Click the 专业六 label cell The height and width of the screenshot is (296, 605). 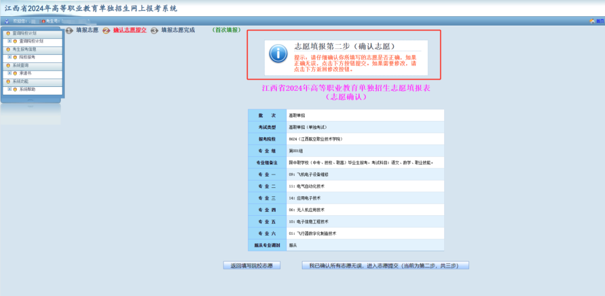click(x=267, y=233)
